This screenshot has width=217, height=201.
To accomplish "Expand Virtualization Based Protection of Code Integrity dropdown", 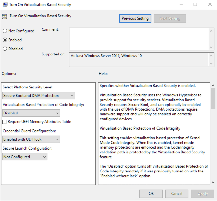I will [x=31, y=113].
